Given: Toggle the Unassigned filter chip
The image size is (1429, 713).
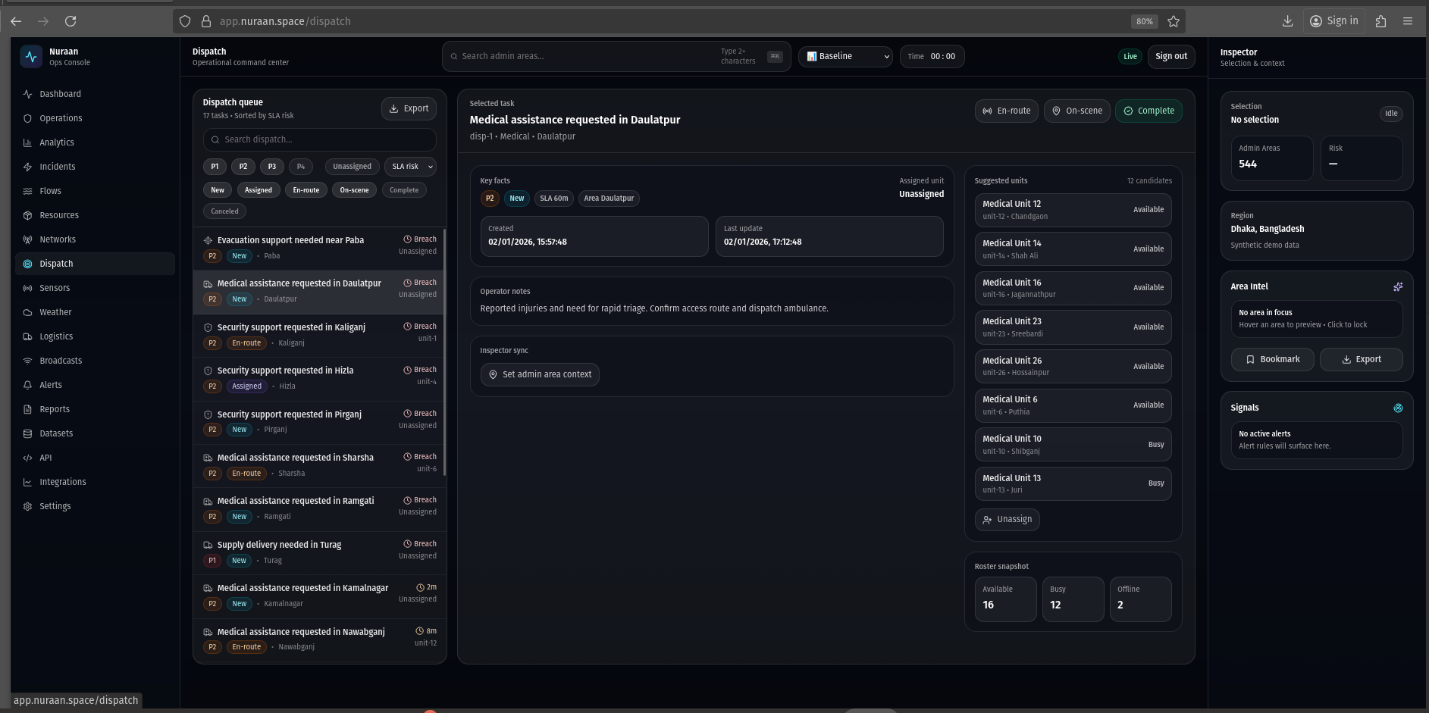Looking at the screenshot, I should (352, 167).
